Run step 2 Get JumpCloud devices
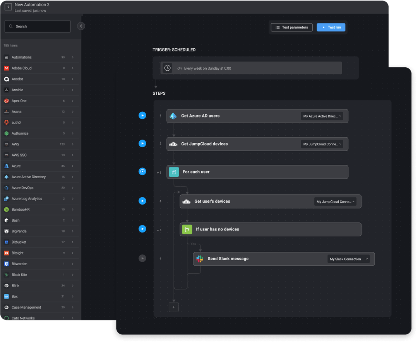Image resolution: width=418 pixels, height=343 pixels. click(x=142, y=143)
